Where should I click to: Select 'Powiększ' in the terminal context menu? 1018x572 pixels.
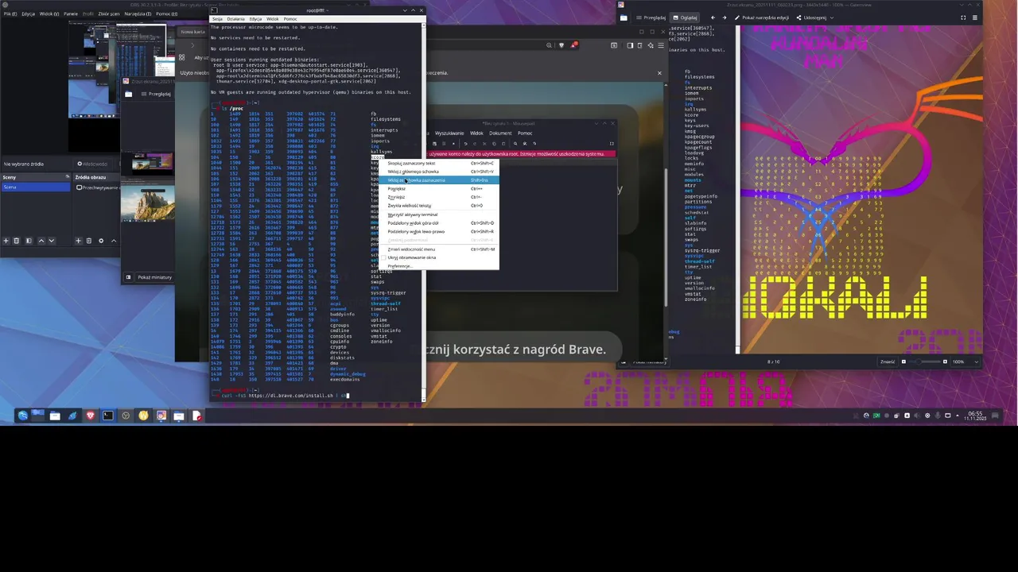point(440,189)
